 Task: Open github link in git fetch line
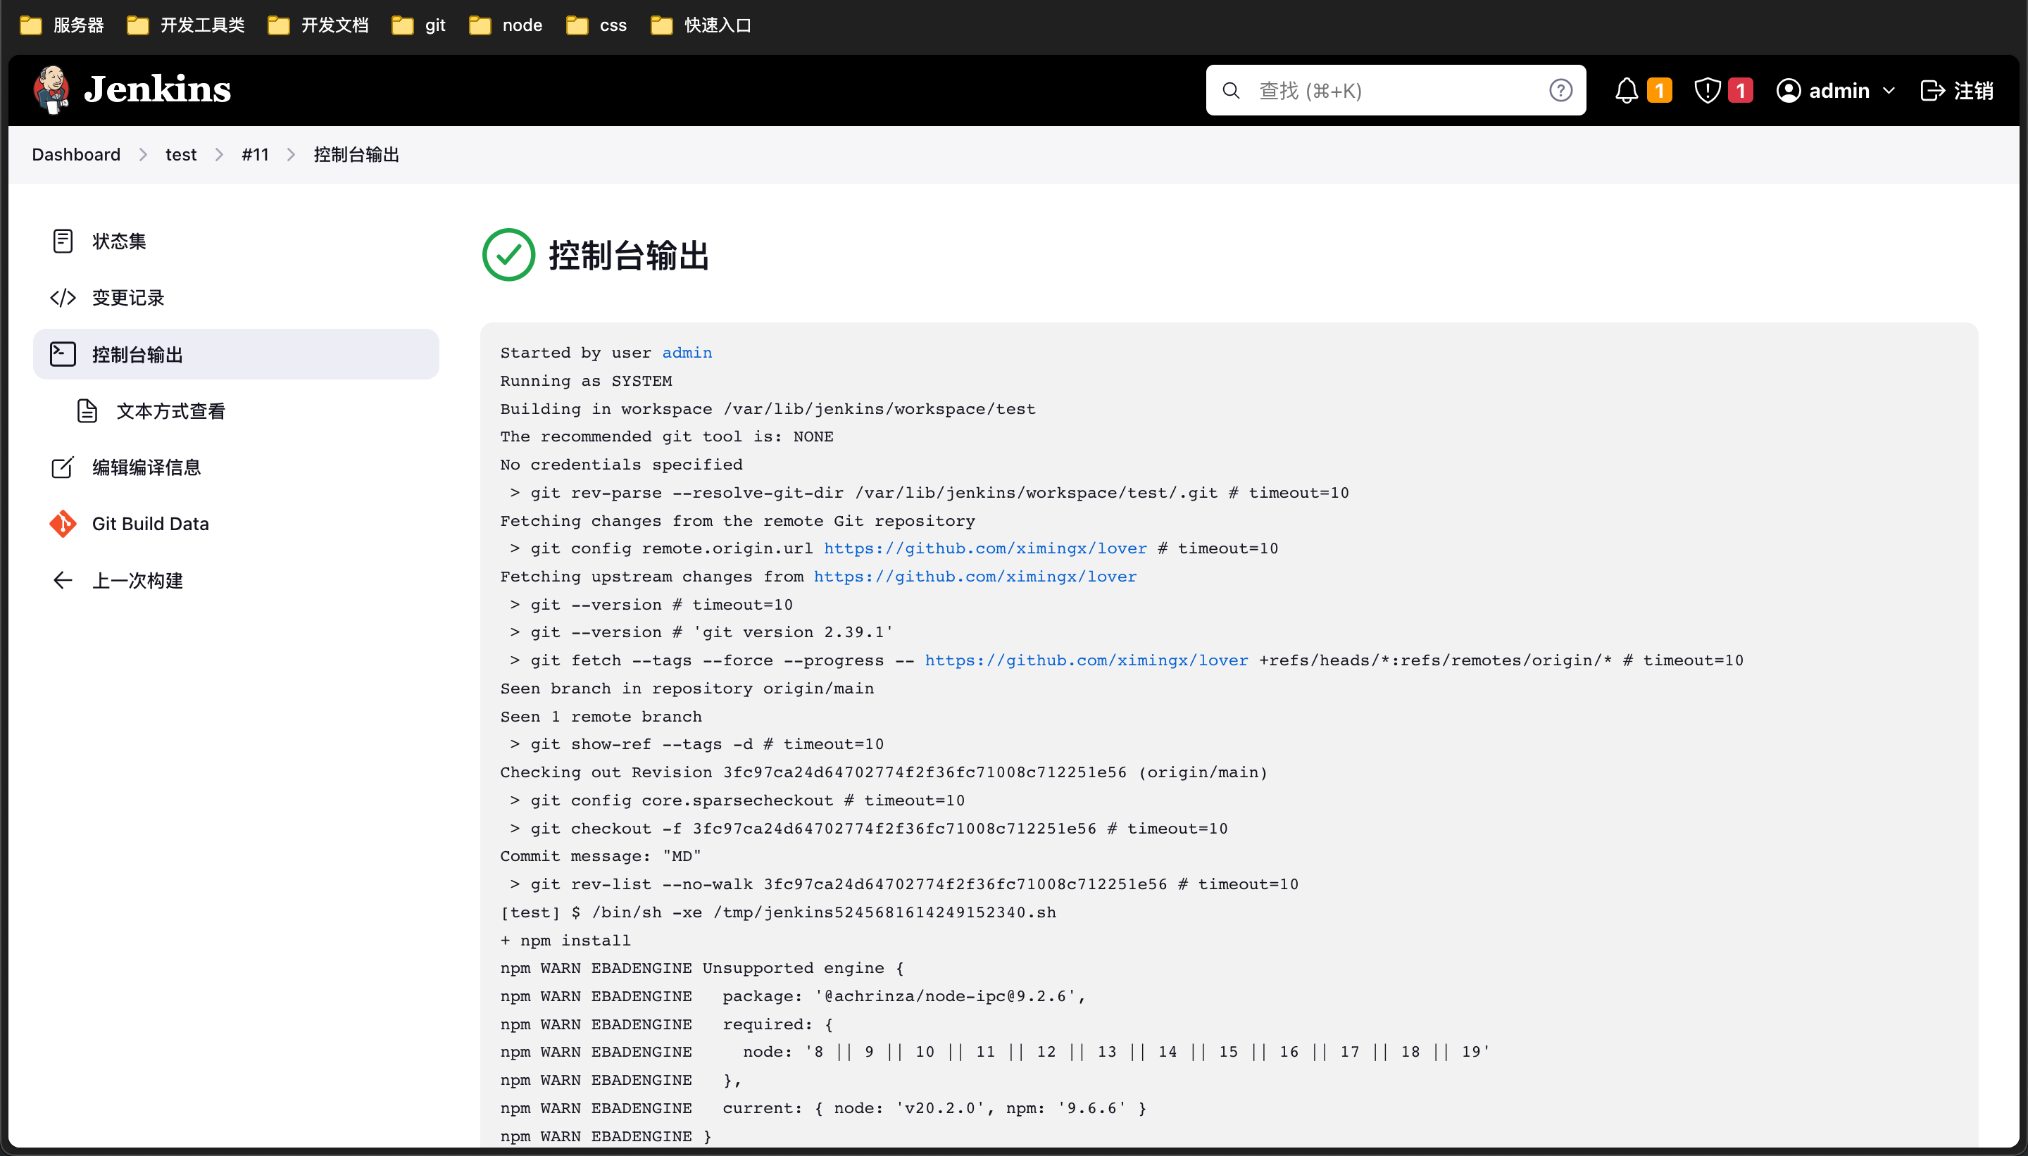coord(1087,660)
